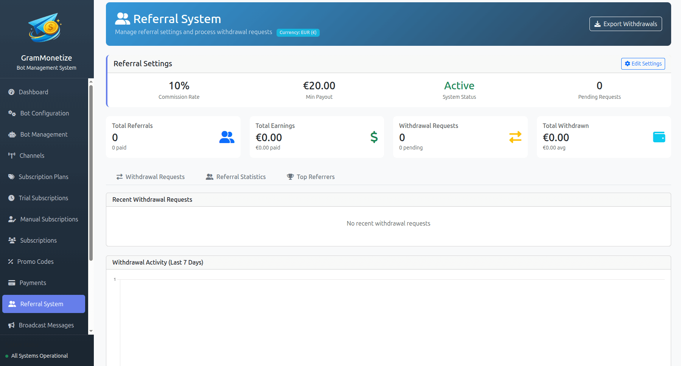The height and width of the screenshot is (366, 681).
Task: Select the Promo Codes percent icon
Action: [11, 262]
